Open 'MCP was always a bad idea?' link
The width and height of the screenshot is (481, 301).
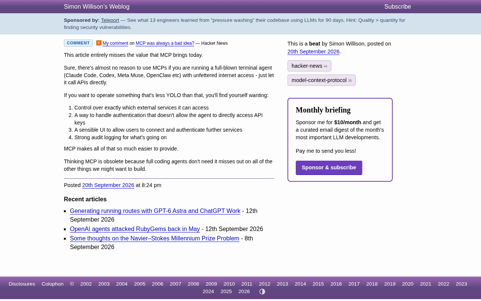pos(165,43)
